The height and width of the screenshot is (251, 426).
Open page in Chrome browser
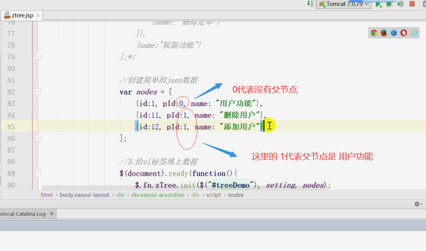coord(374,33)
